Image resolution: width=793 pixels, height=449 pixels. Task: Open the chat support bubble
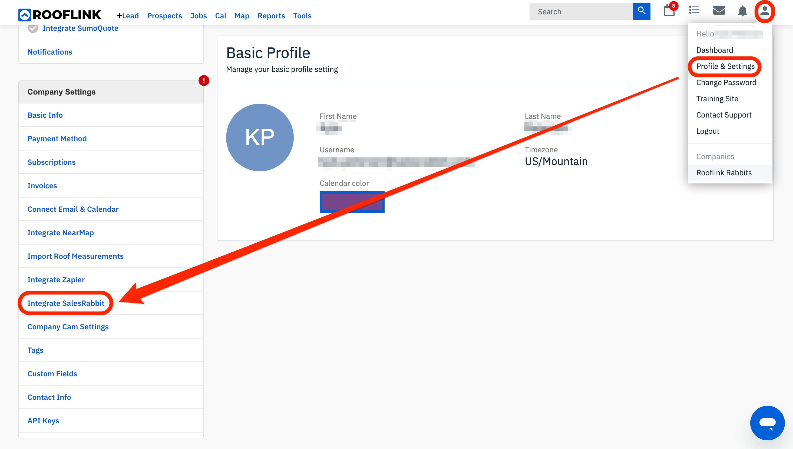coord(767,423)
